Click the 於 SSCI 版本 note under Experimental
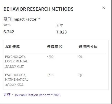The image size is (112, 104). pyautogui.click(x=15, y=66)
